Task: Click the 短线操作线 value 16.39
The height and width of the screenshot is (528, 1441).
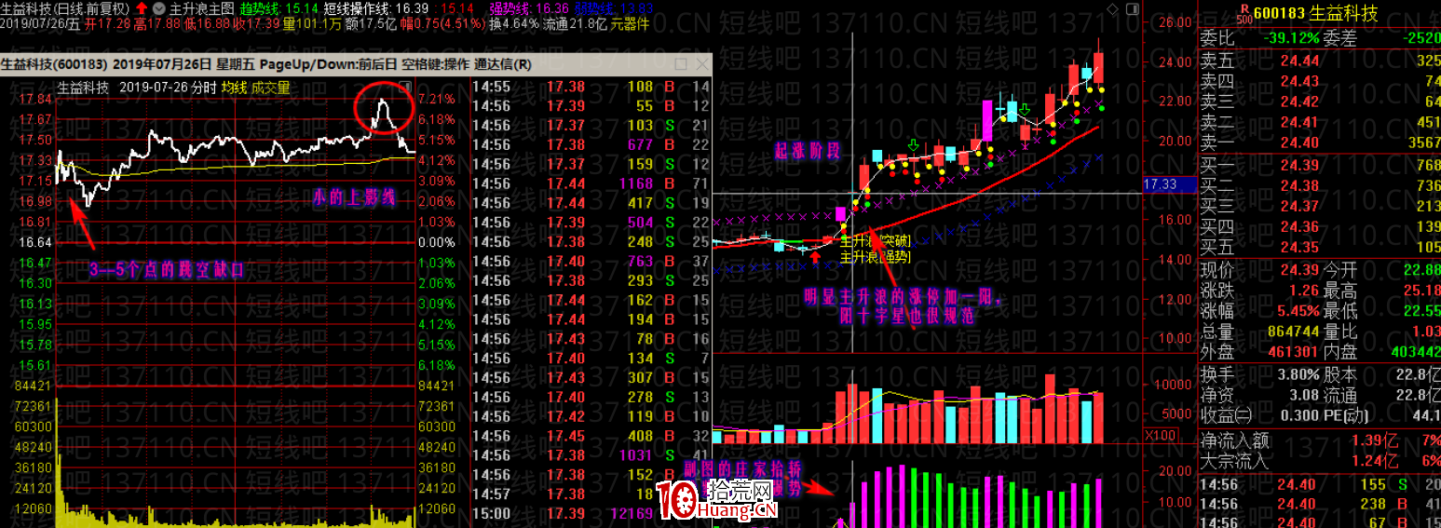Action: click(412, 7)
